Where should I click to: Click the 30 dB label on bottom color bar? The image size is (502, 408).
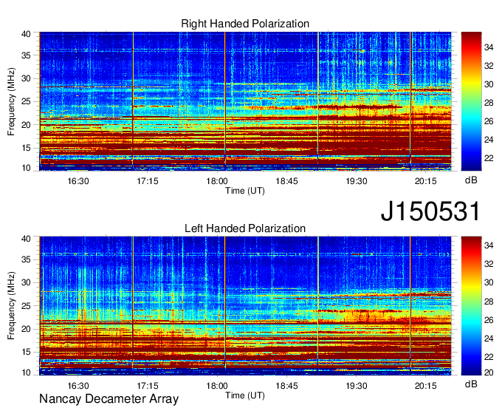pyautogui.click(x=489, y=282)
